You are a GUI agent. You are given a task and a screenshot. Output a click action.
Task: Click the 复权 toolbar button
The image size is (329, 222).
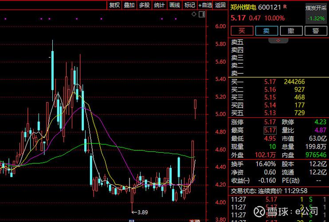114,5
